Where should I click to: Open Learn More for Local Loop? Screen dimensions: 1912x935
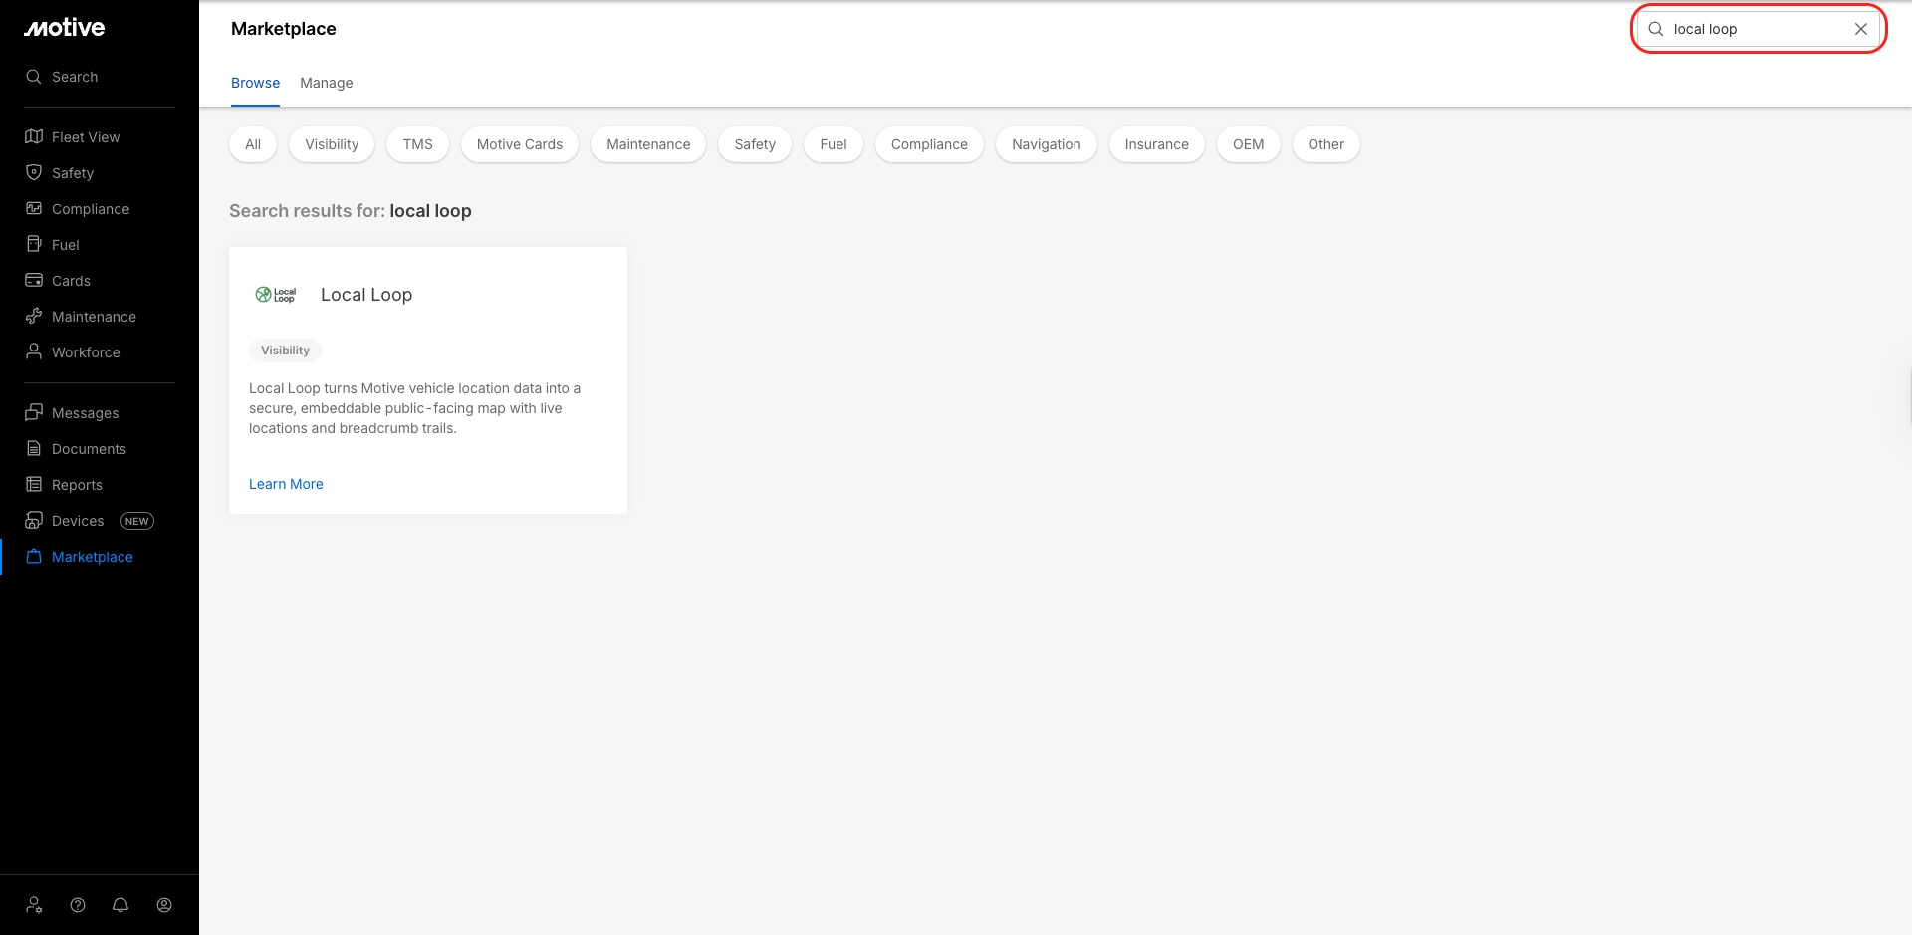[x=286, y=484]
